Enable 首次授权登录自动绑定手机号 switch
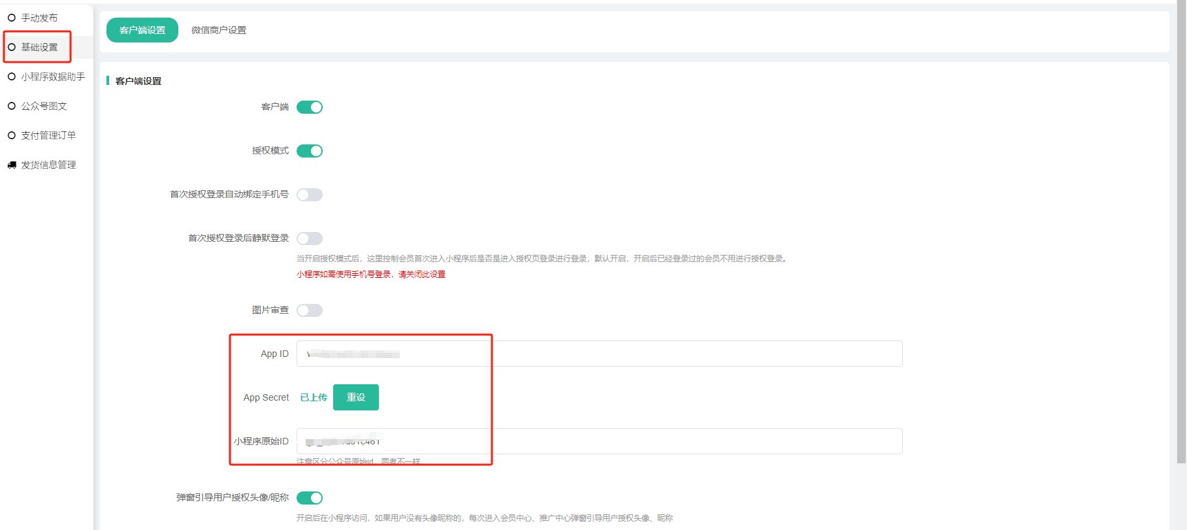The height and width of the screenshot is (530, 1187). [310, 195]
